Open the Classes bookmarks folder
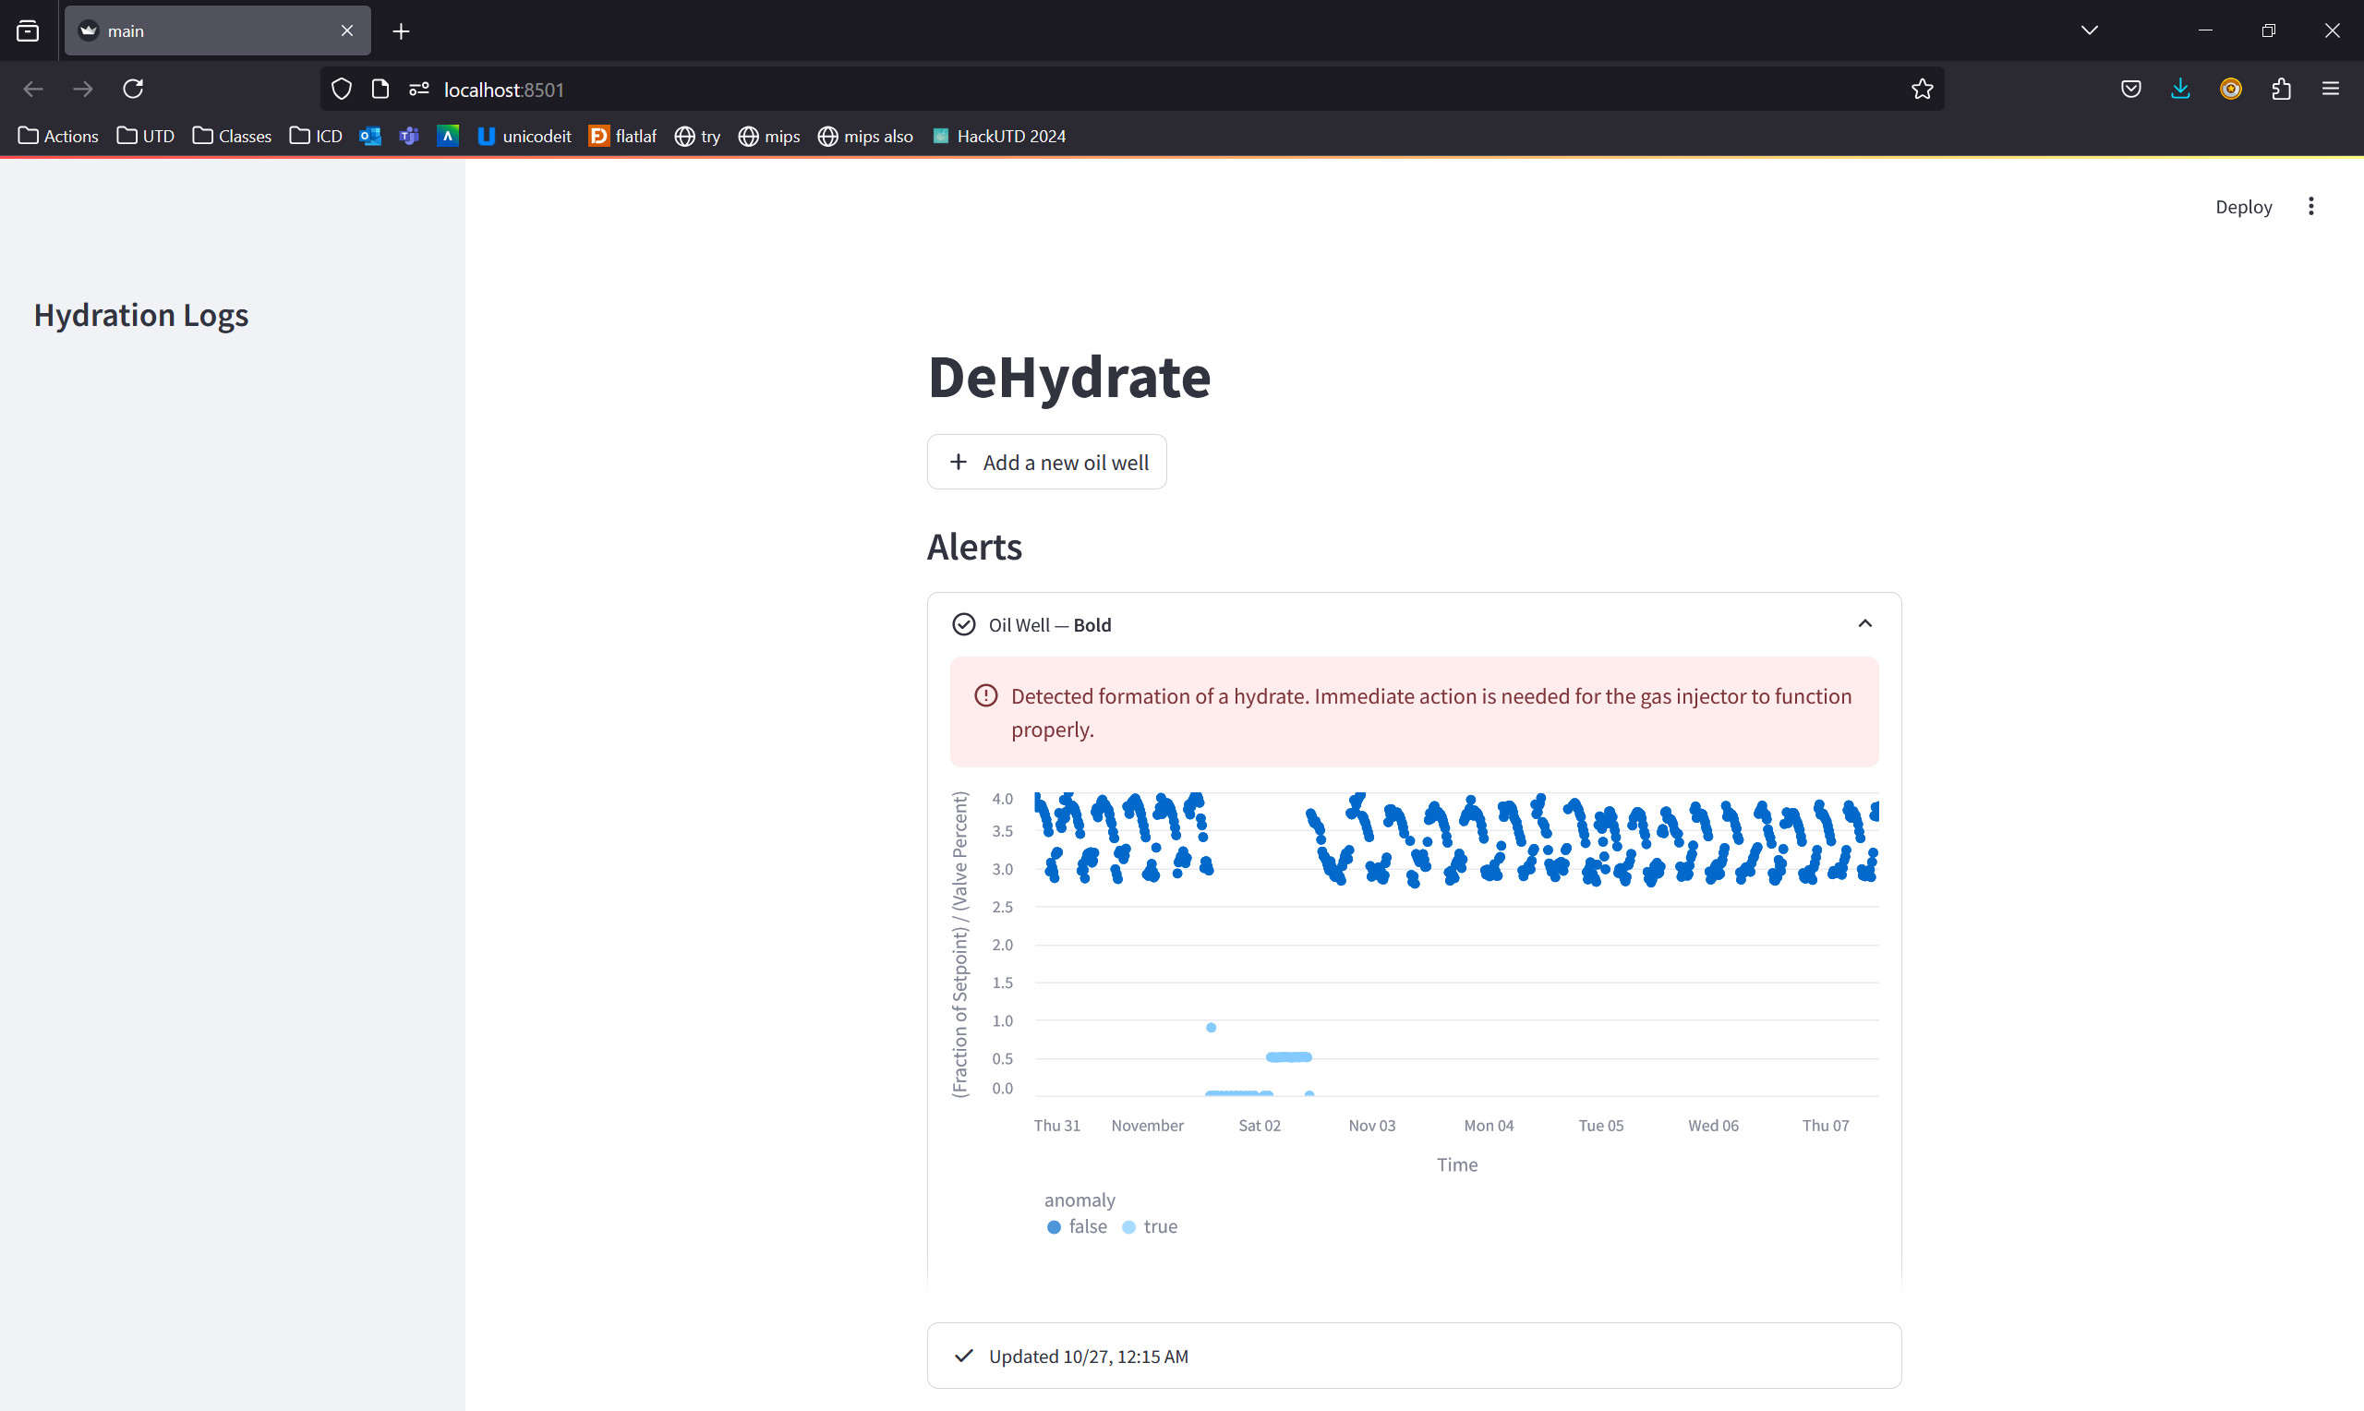This screenshot has height=1411, width=2364. pyautogui.click(x=232, y=136)
